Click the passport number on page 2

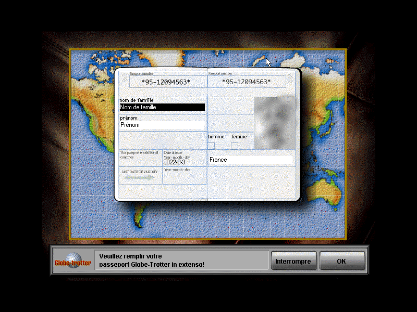click(x=166, y=82)
